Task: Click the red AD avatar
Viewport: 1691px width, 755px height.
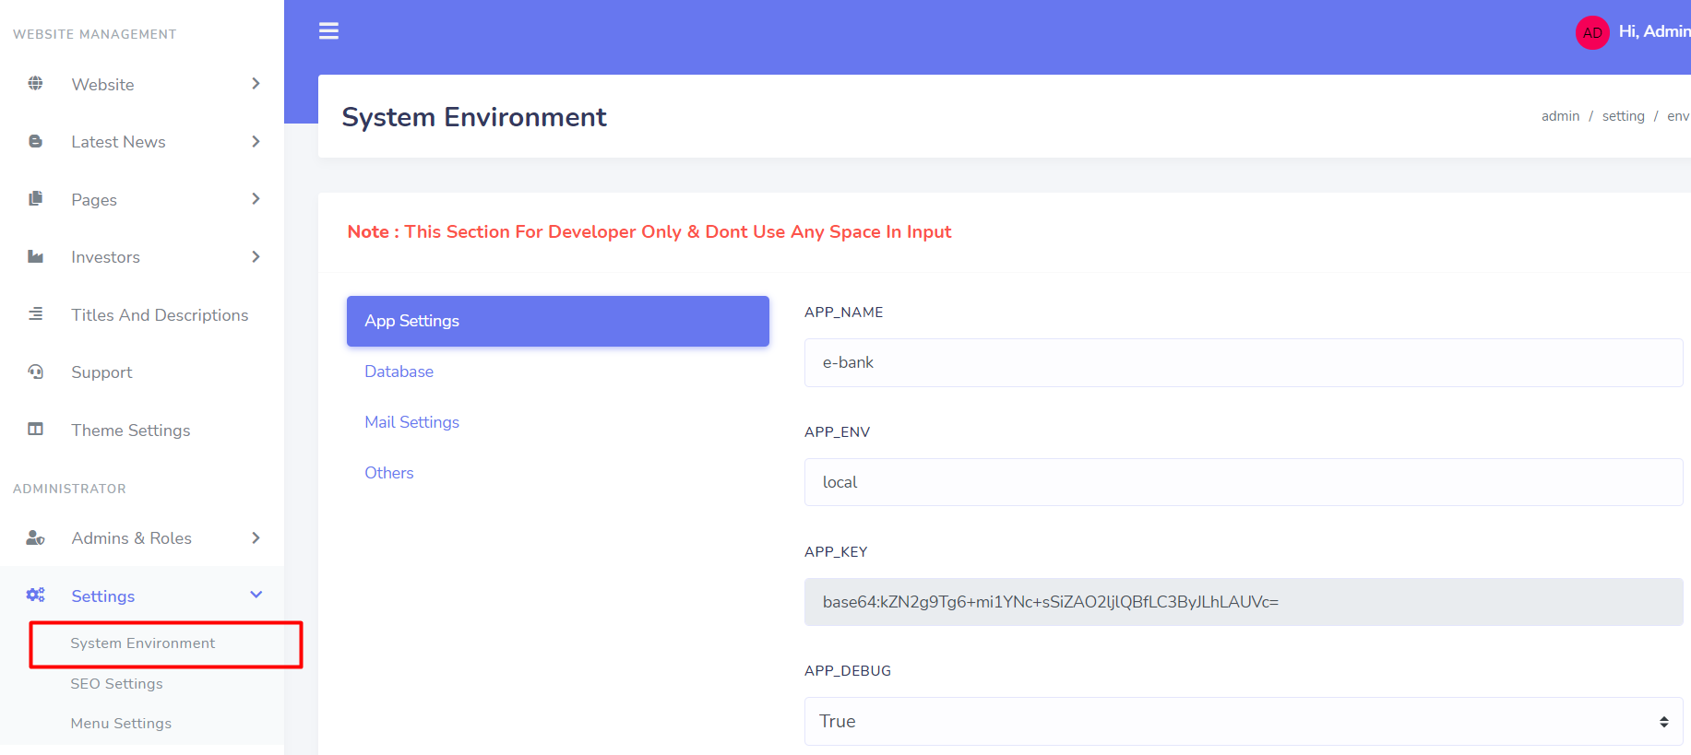Action: coord(1591,32)
